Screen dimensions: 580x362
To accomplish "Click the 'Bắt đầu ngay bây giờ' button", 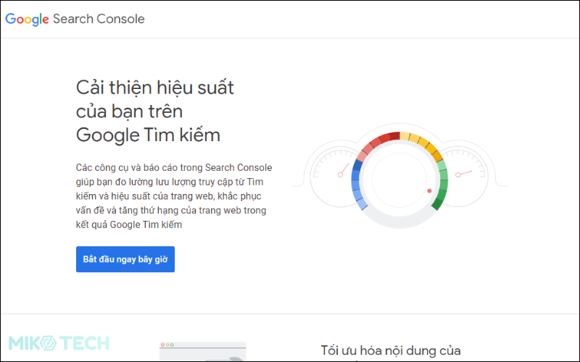I will tap(125, 259).
